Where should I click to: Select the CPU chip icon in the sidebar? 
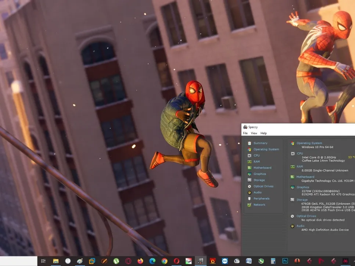point(250,155)
